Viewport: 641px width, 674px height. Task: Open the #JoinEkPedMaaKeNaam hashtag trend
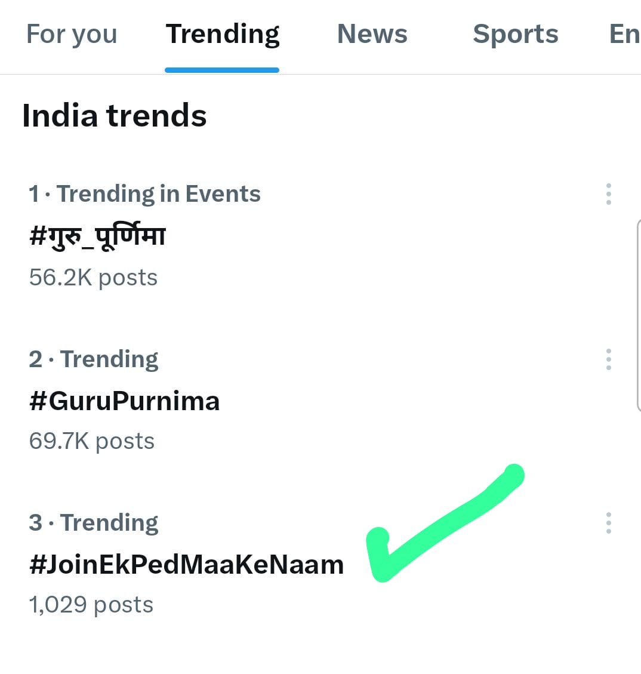186,565
